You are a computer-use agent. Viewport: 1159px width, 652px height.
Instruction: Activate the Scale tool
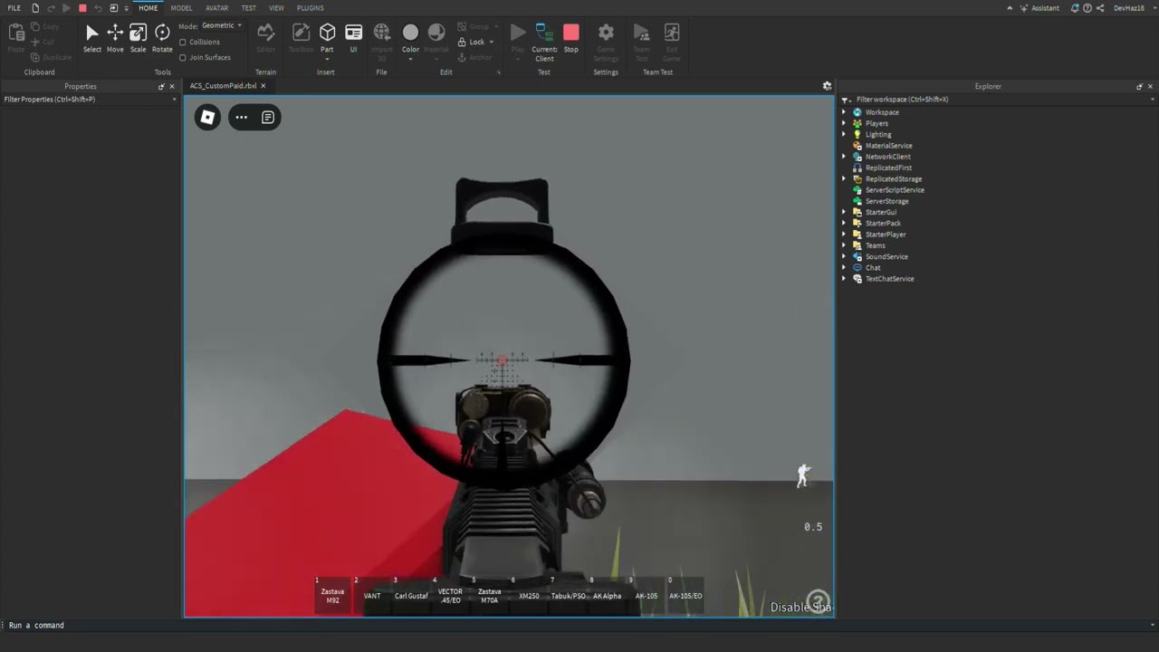coord(138,38)
